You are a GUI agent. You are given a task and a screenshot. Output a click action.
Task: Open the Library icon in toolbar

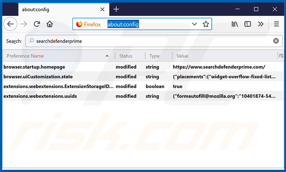click(x=235, y=24)
